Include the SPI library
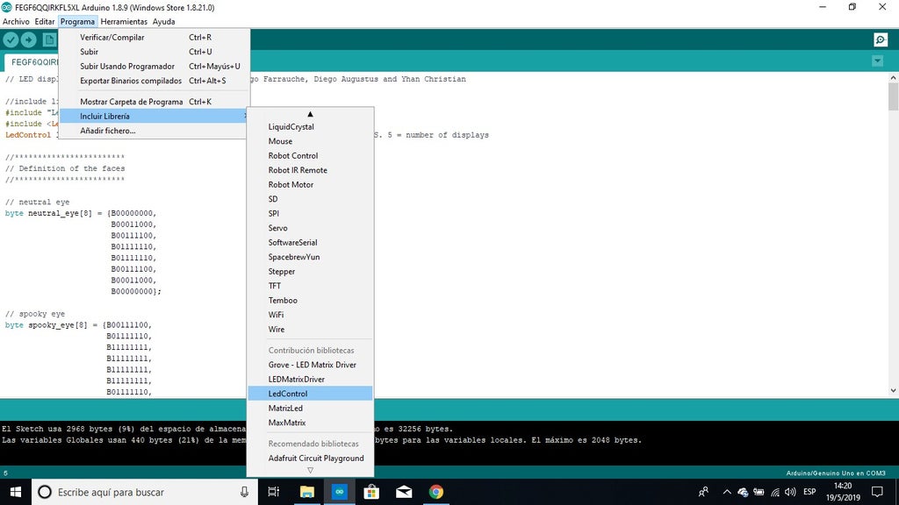Screen dimensions: 899x505 (x=310, y=214)
